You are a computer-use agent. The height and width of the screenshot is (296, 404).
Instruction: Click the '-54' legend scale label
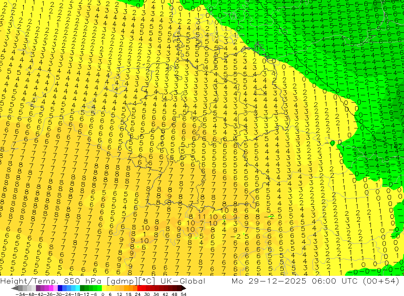(20, 294)
